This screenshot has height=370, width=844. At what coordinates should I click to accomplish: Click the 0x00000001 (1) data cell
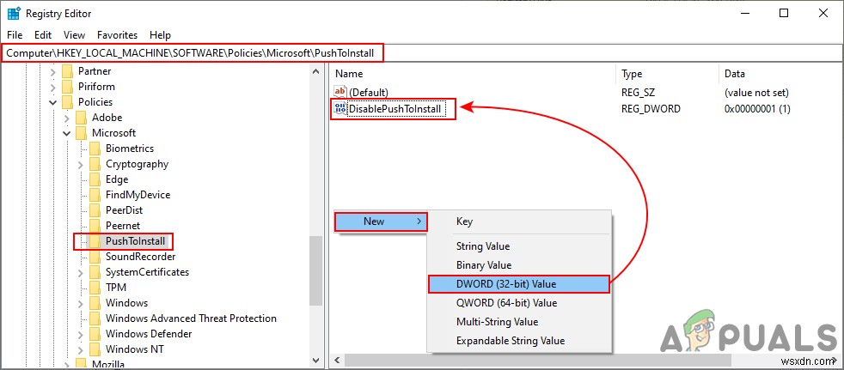click(757, 109)
